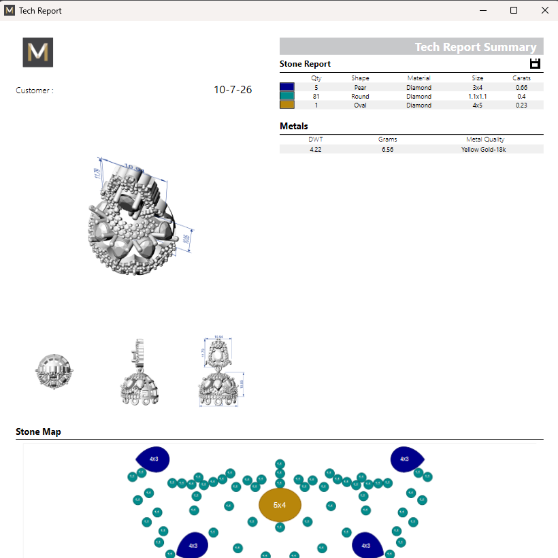Click the Size column header

[478, 78]
